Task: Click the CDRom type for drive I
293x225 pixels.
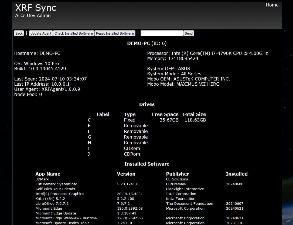Action: click(132, 148)
